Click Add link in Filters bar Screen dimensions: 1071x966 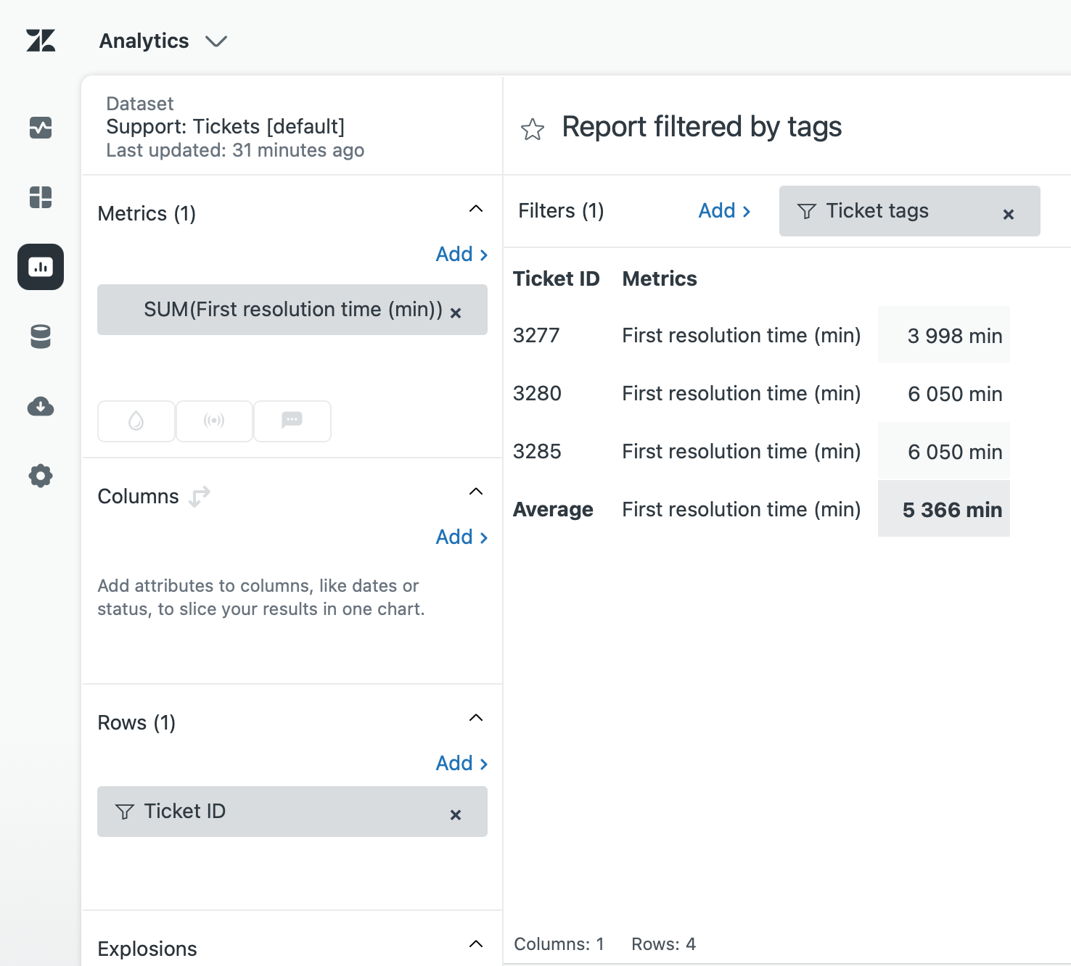(x=723, y=211)
